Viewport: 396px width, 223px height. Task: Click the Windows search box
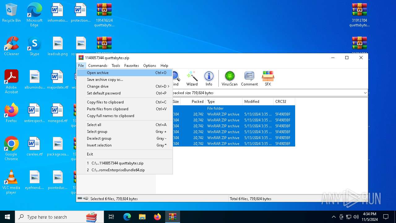coord(59,217)
